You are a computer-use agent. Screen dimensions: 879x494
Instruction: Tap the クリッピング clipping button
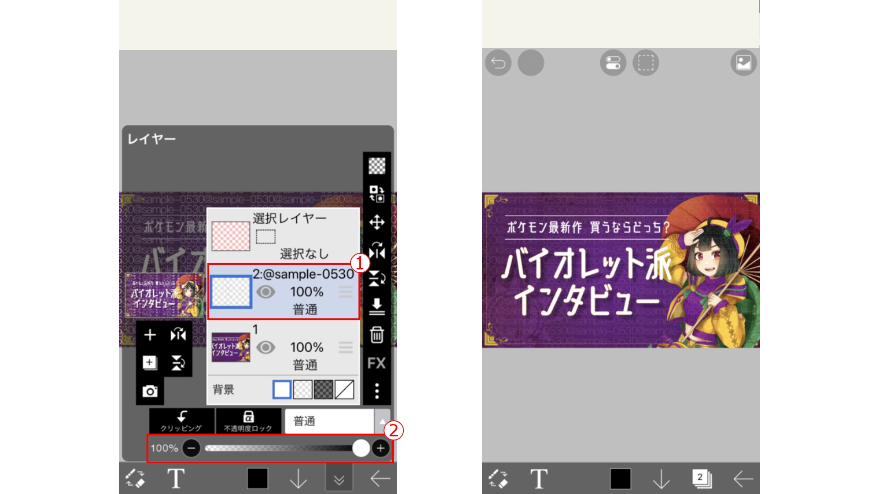tap(181, 421)
